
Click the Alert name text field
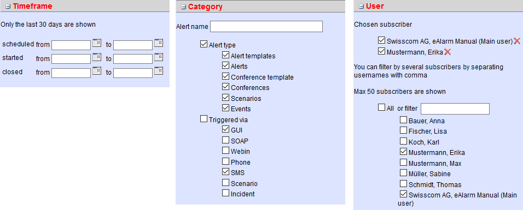coord(266,27)
